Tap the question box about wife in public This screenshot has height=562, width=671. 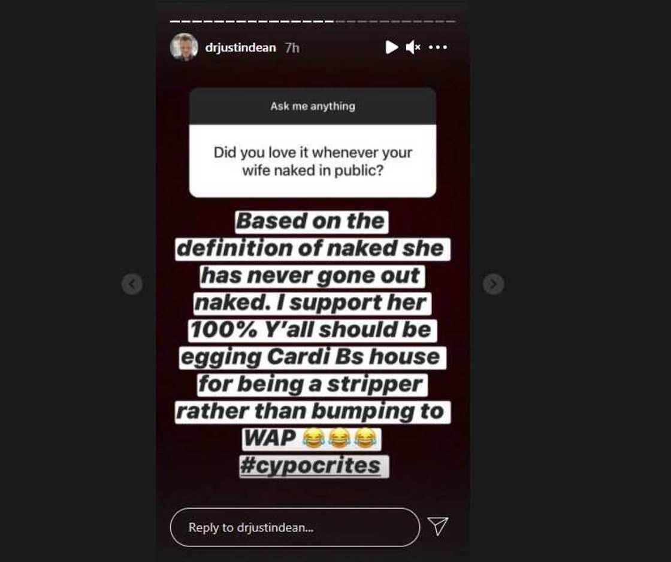pyautogui.click(x=313, y=161)
